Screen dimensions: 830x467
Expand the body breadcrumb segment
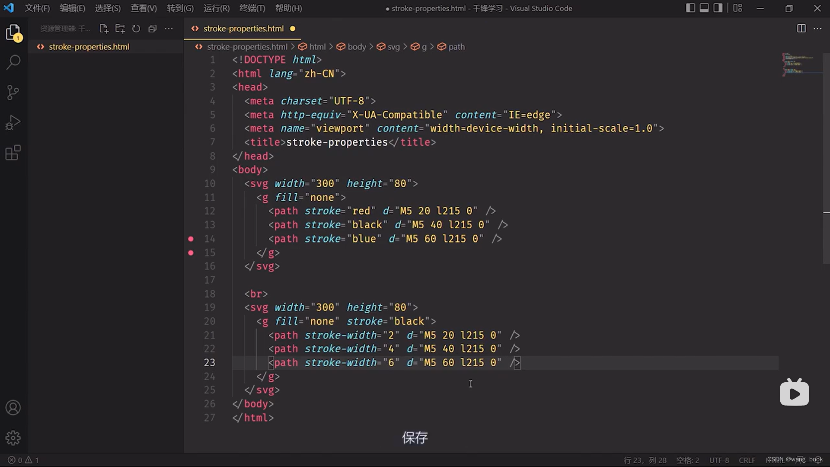[357, 47]
